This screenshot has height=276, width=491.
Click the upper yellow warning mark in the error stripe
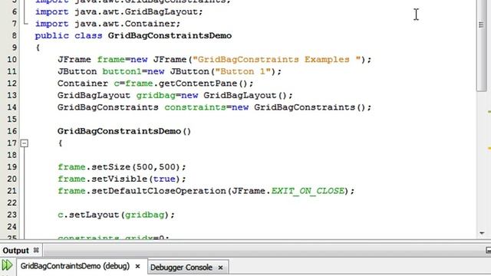click(x=489, y=111)
